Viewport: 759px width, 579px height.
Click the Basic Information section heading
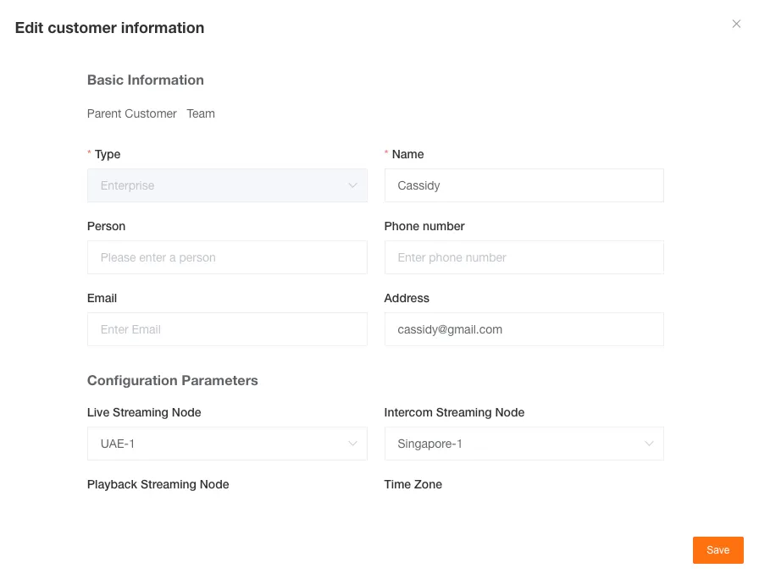[145, 80]
